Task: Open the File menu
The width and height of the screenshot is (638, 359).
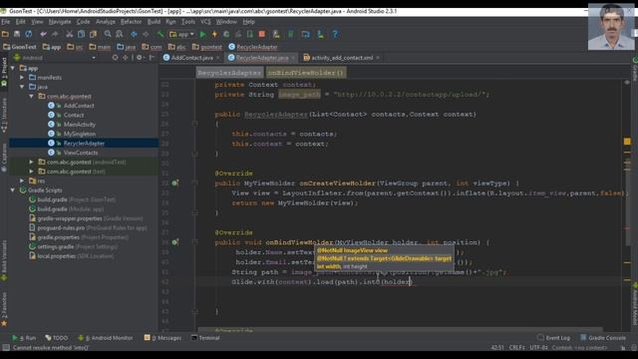Action: [6, 22]
